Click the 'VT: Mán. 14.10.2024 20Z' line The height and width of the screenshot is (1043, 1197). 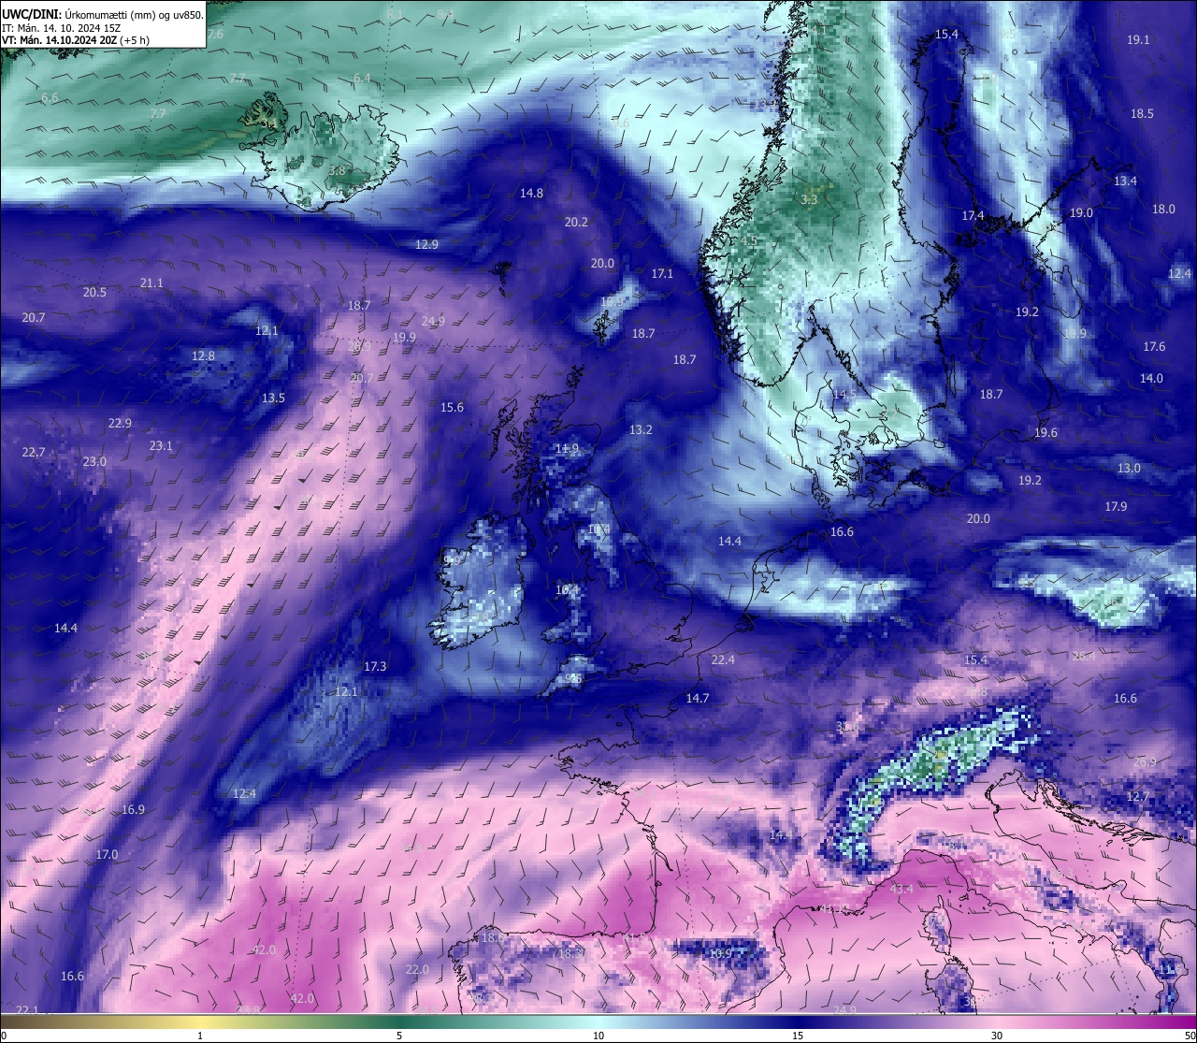60,40
